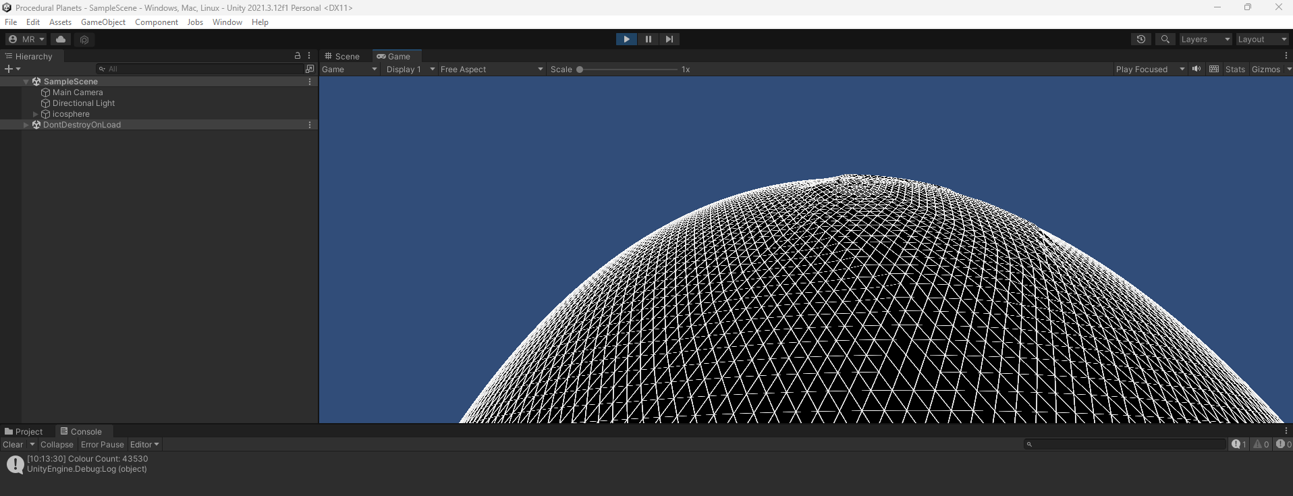This screenshot has height=496, width=1293.
Task: Open the Free Aspect dropdown
Action: [491, 70]
